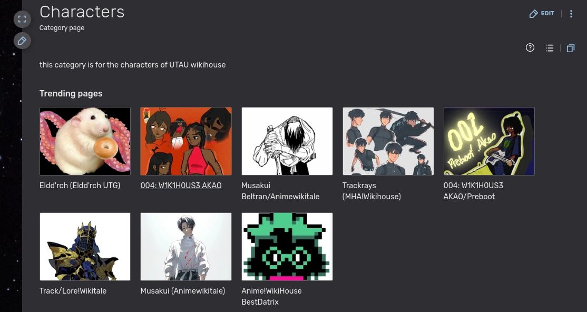Open the Track/Lore!Wikitale text link
This screenshot has height=312, width=587.
pyautogui.click(x=73, y=291)
